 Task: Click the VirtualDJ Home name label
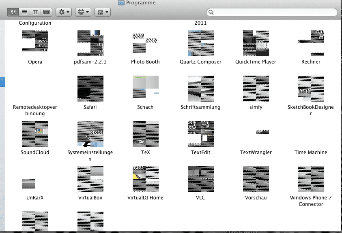pos(145,197)
